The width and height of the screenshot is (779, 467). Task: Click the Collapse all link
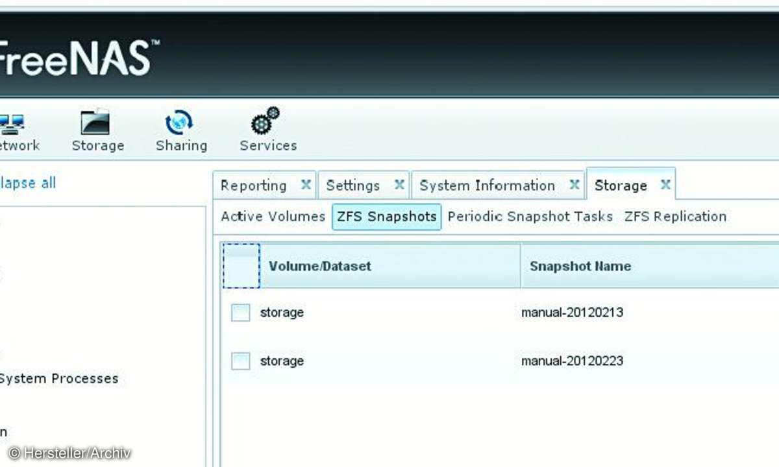click(28, 183)
